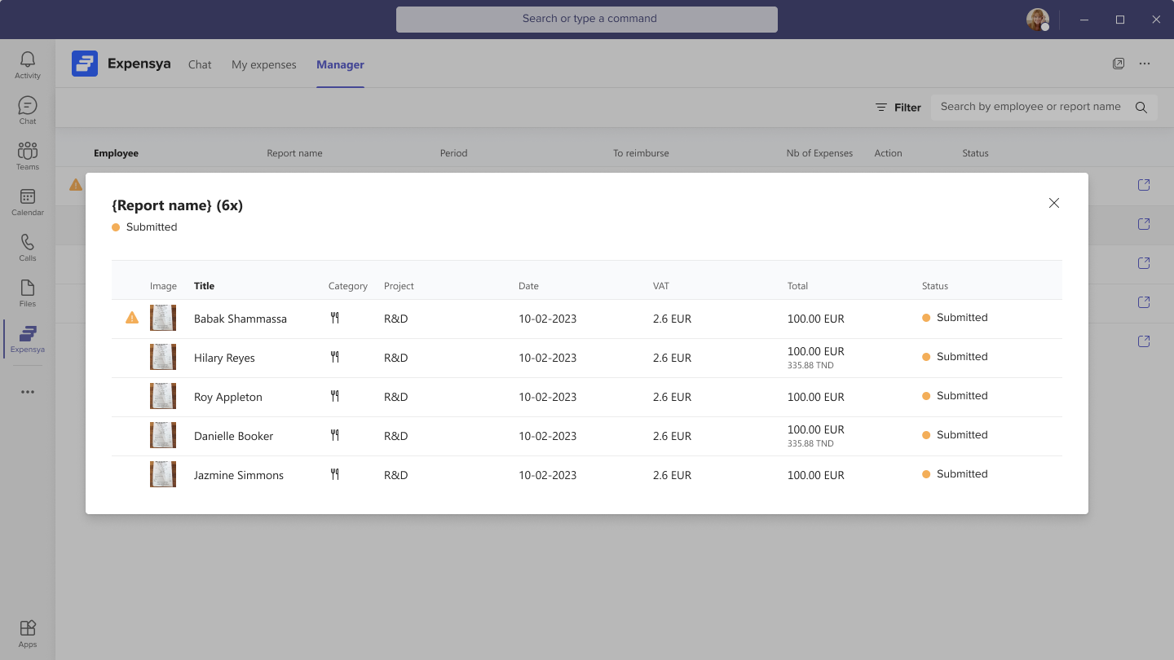Sort the expense list by Title column
The image size is (1174, 660).
tap(205, 286)
